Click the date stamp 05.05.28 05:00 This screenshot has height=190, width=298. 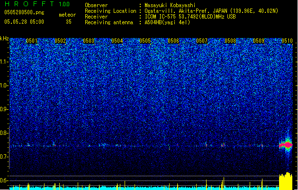(x=24, y=22)
